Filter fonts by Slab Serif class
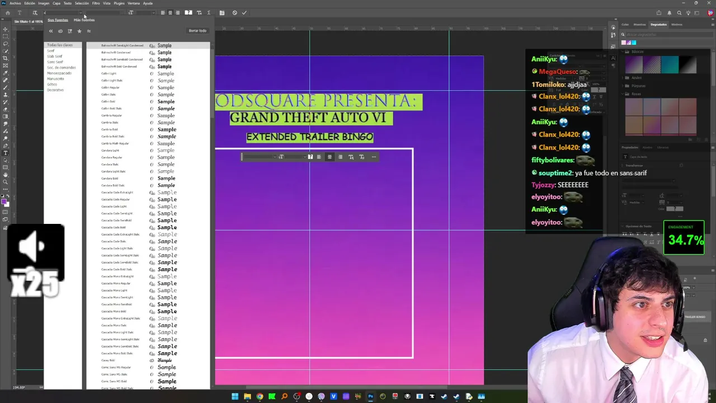 [54, 57]
